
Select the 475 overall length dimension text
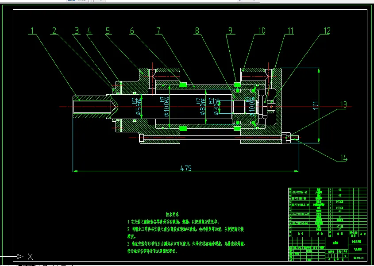point(186,168)
